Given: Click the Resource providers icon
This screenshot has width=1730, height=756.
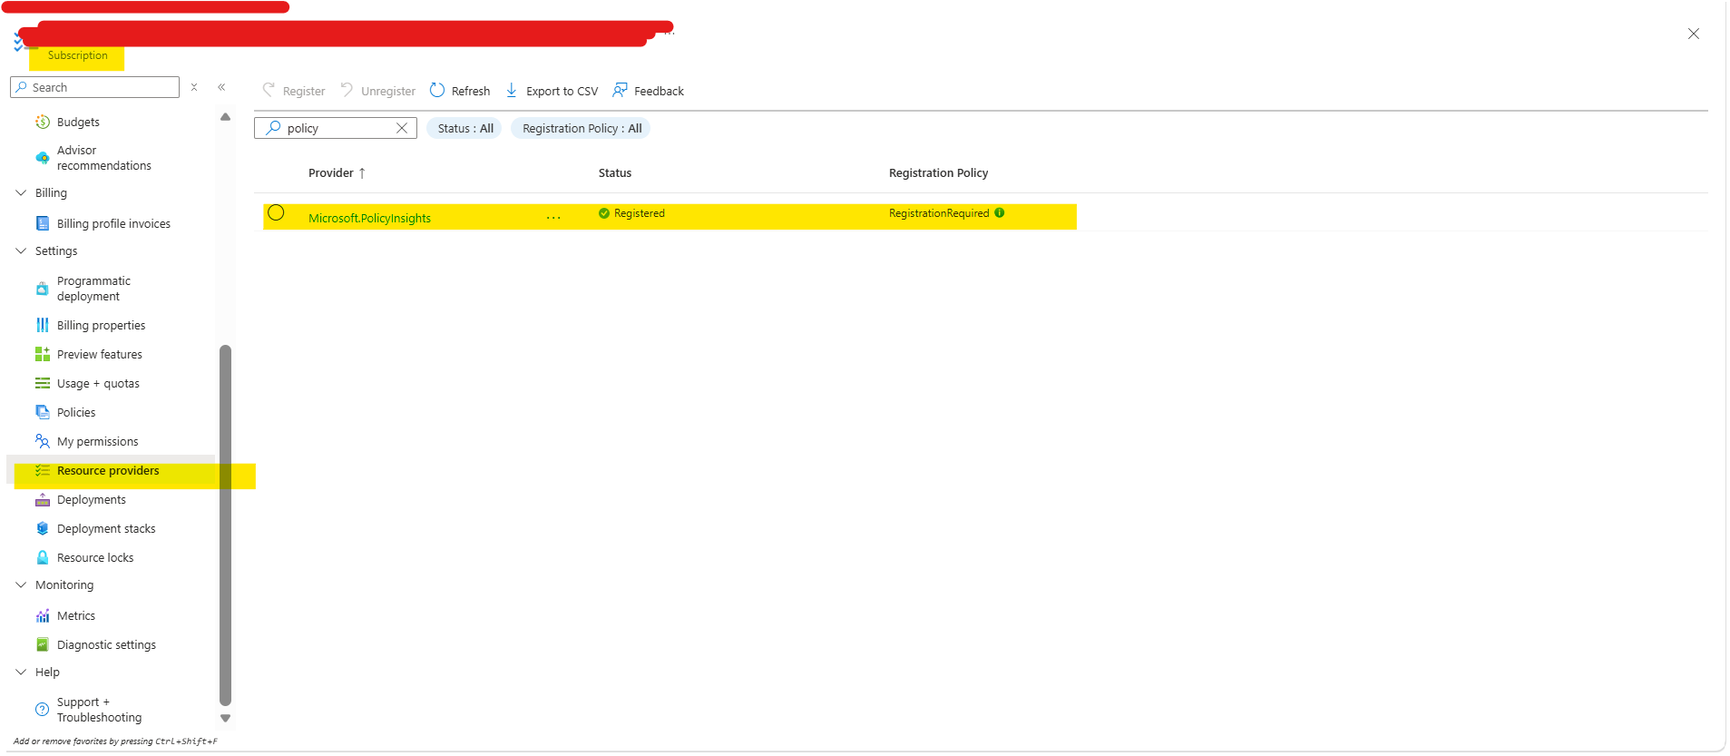Looking at the screenshot, I should click(x=43, y=470).
